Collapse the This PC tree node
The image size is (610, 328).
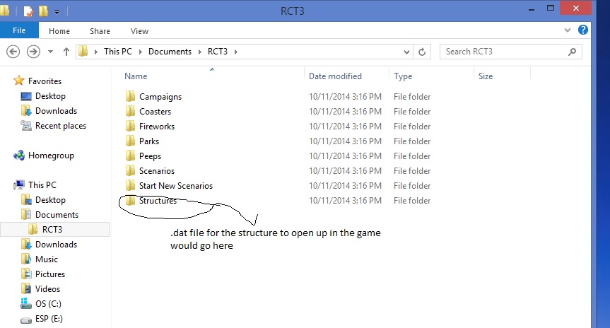pyautogui.click(x=6, y=185)
